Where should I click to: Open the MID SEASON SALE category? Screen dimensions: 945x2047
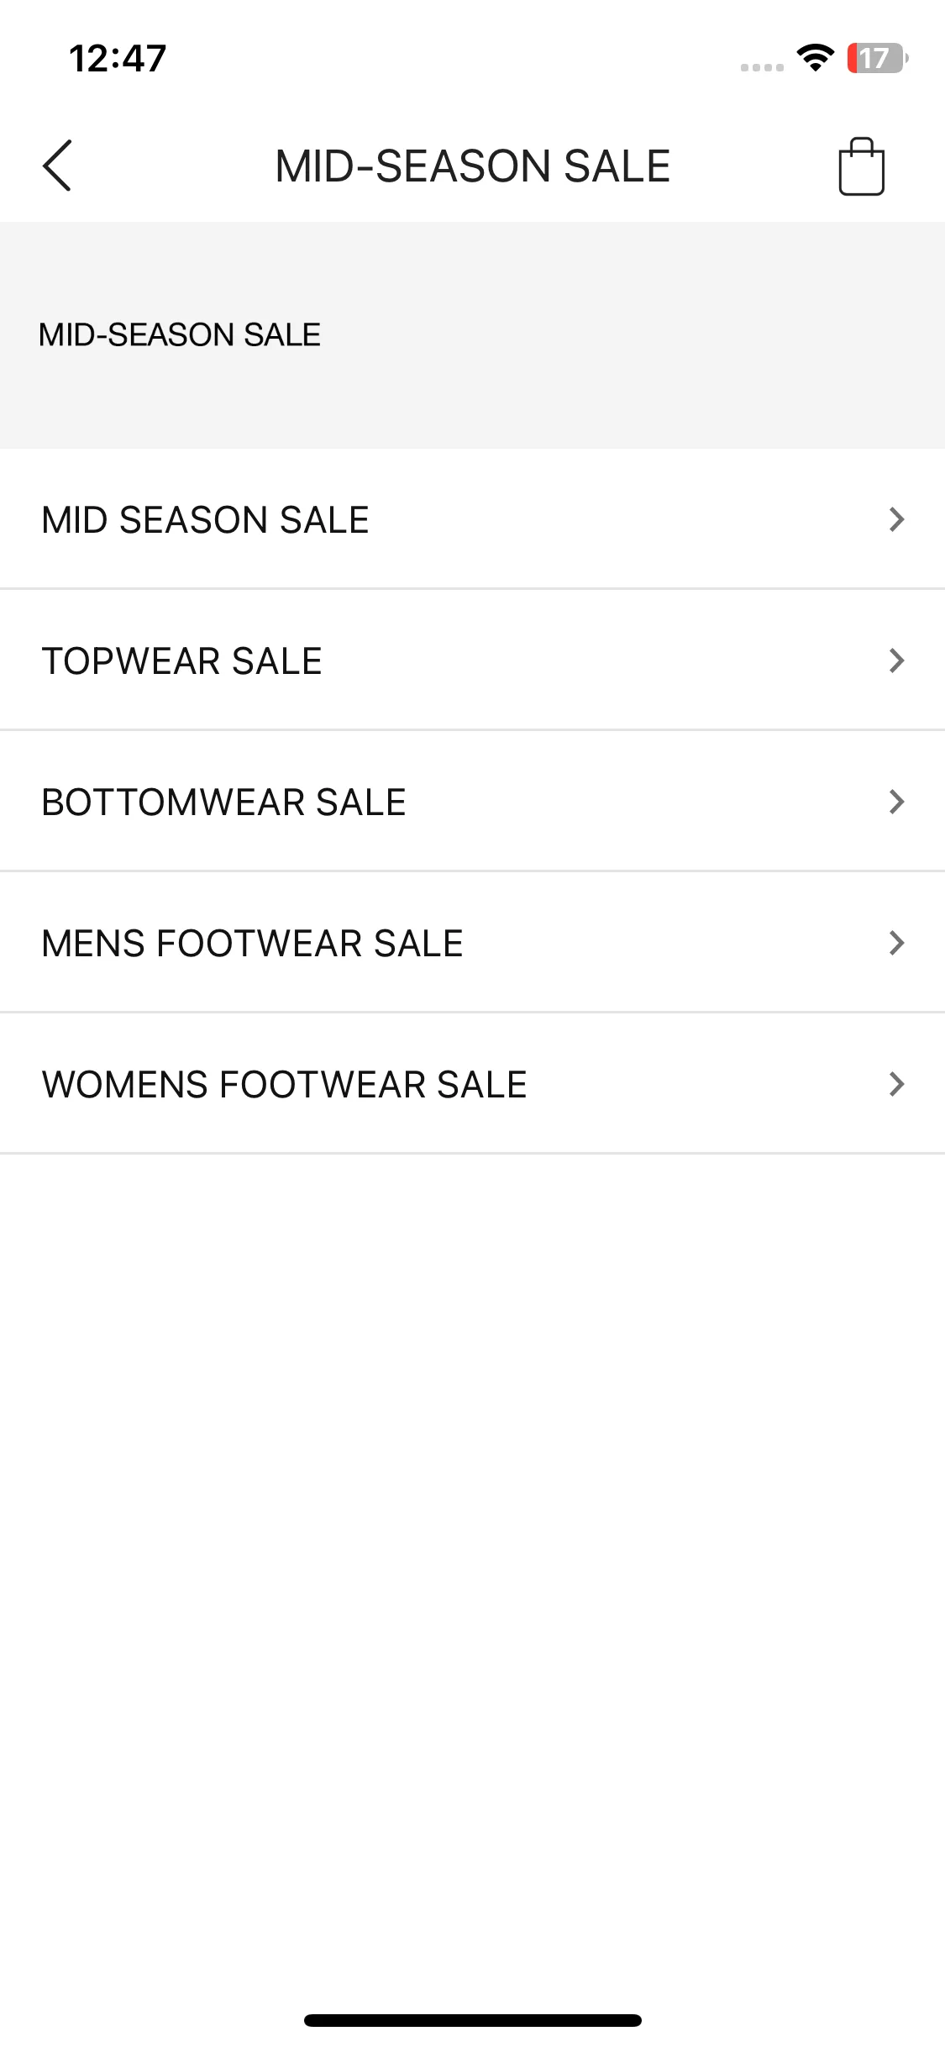472,519
